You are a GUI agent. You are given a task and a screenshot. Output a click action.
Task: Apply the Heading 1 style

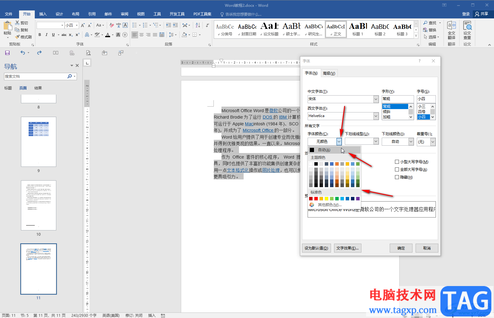pos(358,29)
